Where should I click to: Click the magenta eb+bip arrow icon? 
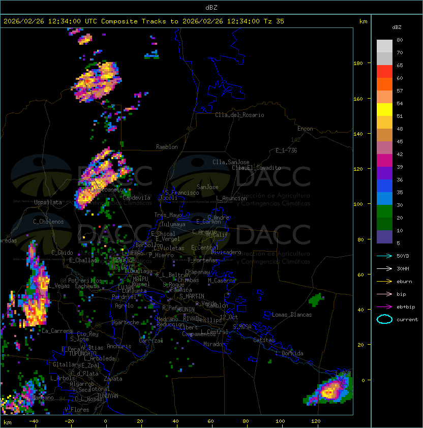pos(384,307)
